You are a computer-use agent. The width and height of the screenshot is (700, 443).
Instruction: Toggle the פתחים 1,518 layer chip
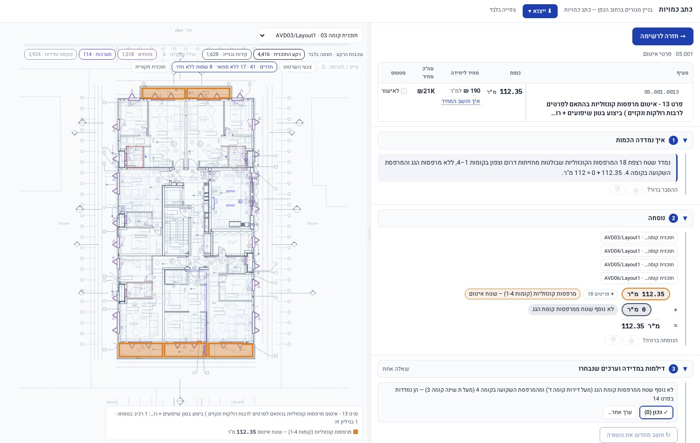point(137,55)
